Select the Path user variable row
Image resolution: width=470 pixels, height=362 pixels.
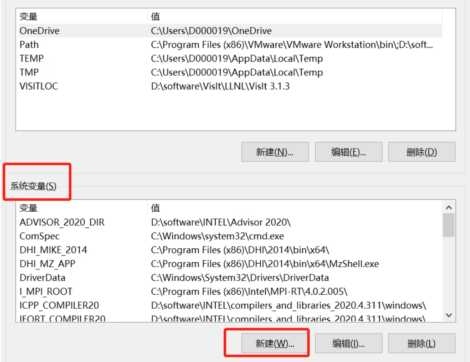pos(230,45)
